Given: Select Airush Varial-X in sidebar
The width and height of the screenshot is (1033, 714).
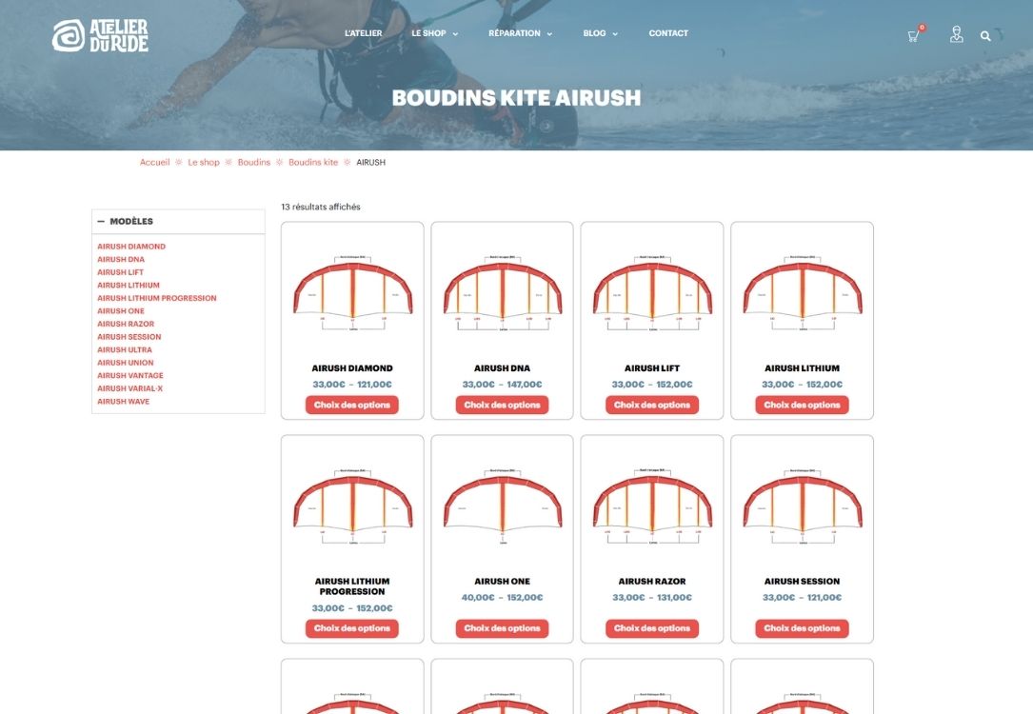Looking at the screenshot, I should pos(129,388).
